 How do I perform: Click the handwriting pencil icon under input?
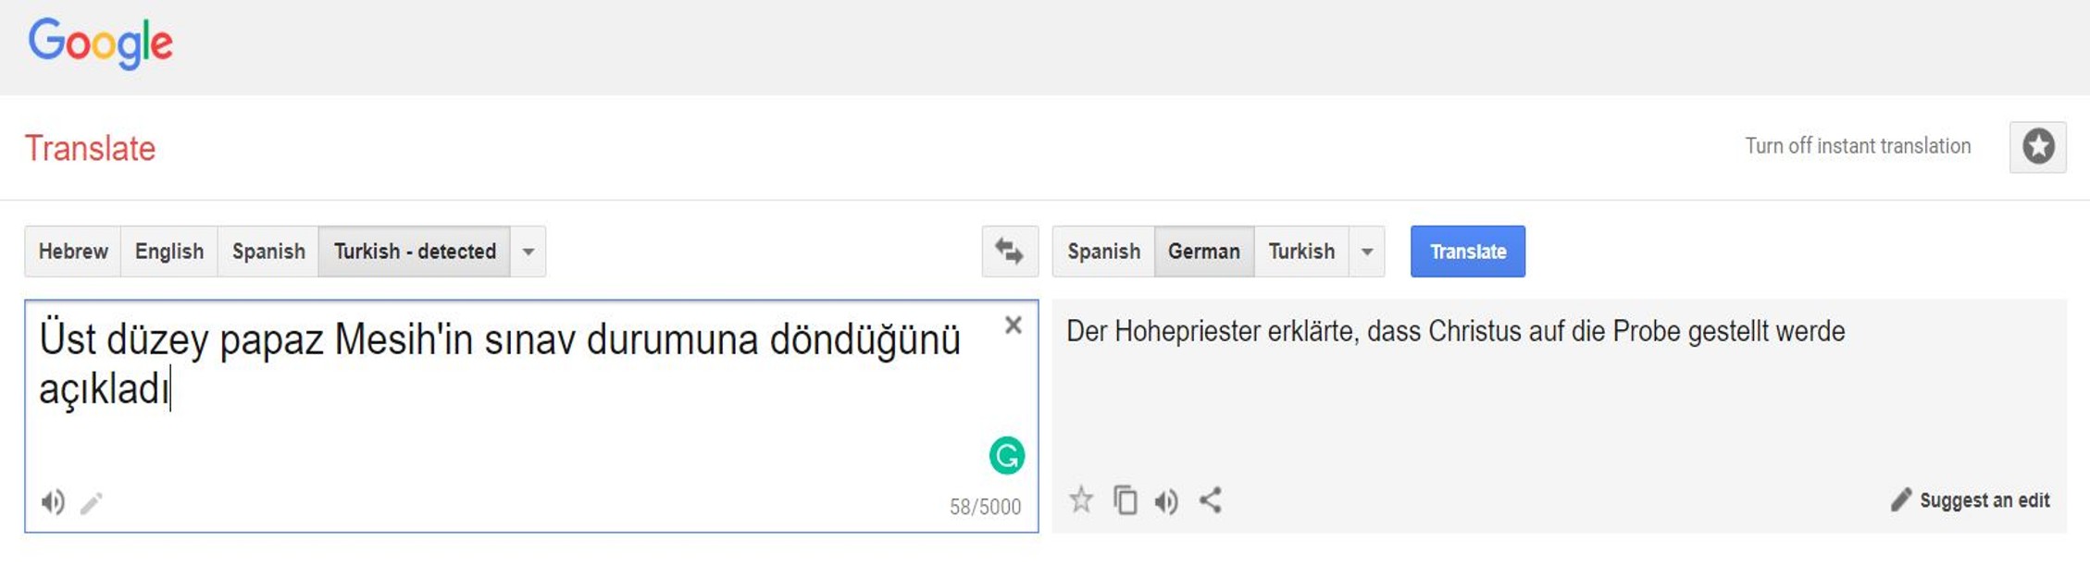coord(91,503)
